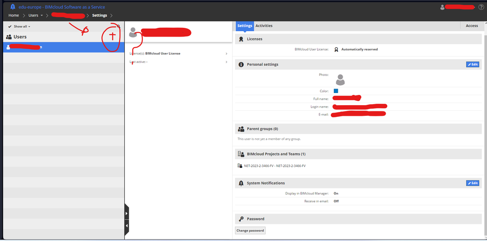This screenshot has height=241, width=487.
Task: Select the Settings tab
Action: (x=245, y=26)
